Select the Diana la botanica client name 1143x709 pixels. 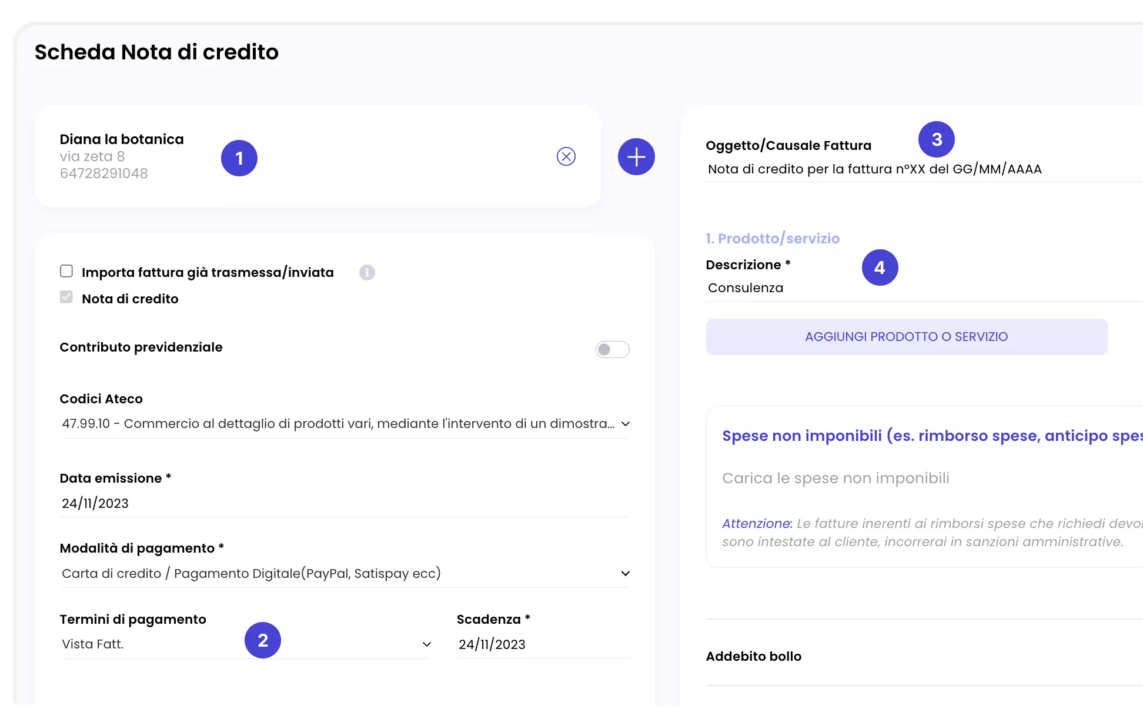pyautogui.click(x=122, y=139)
